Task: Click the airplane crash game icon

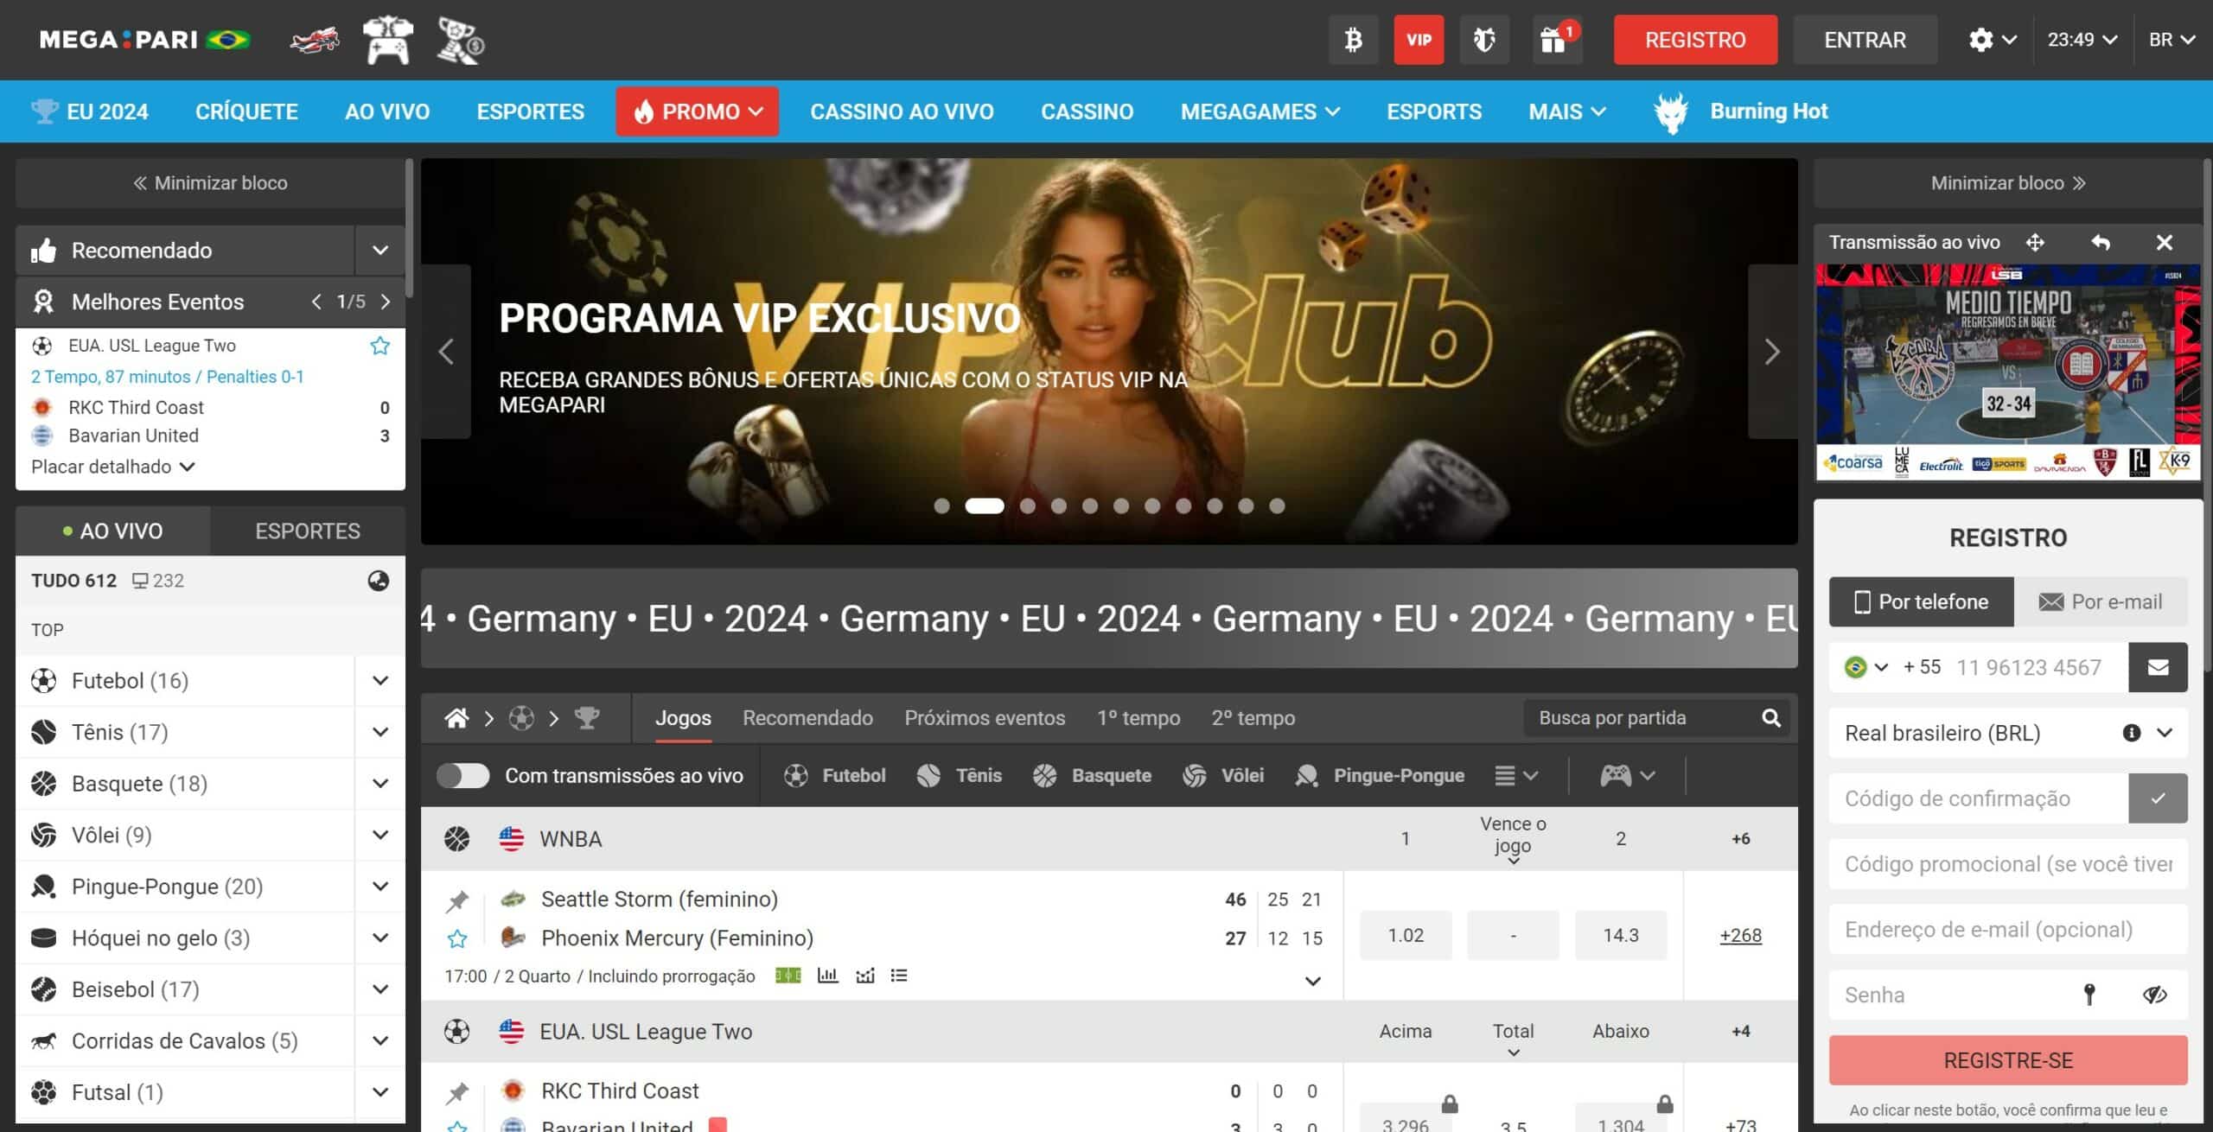Action: (x=315, y=40)
